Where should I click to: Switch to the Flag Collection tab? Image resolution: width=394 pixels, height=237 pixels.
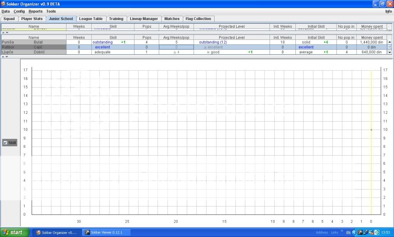[x=198, y=19]
